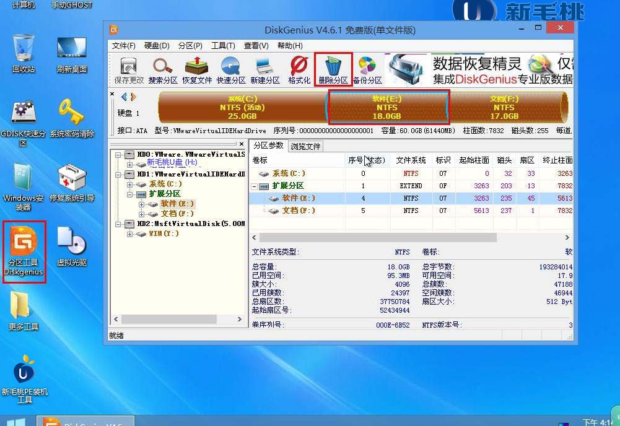Viewport: 620px width, 426px height.
Task: Expand the WIM(Y:) tree node
Action: 129,234
